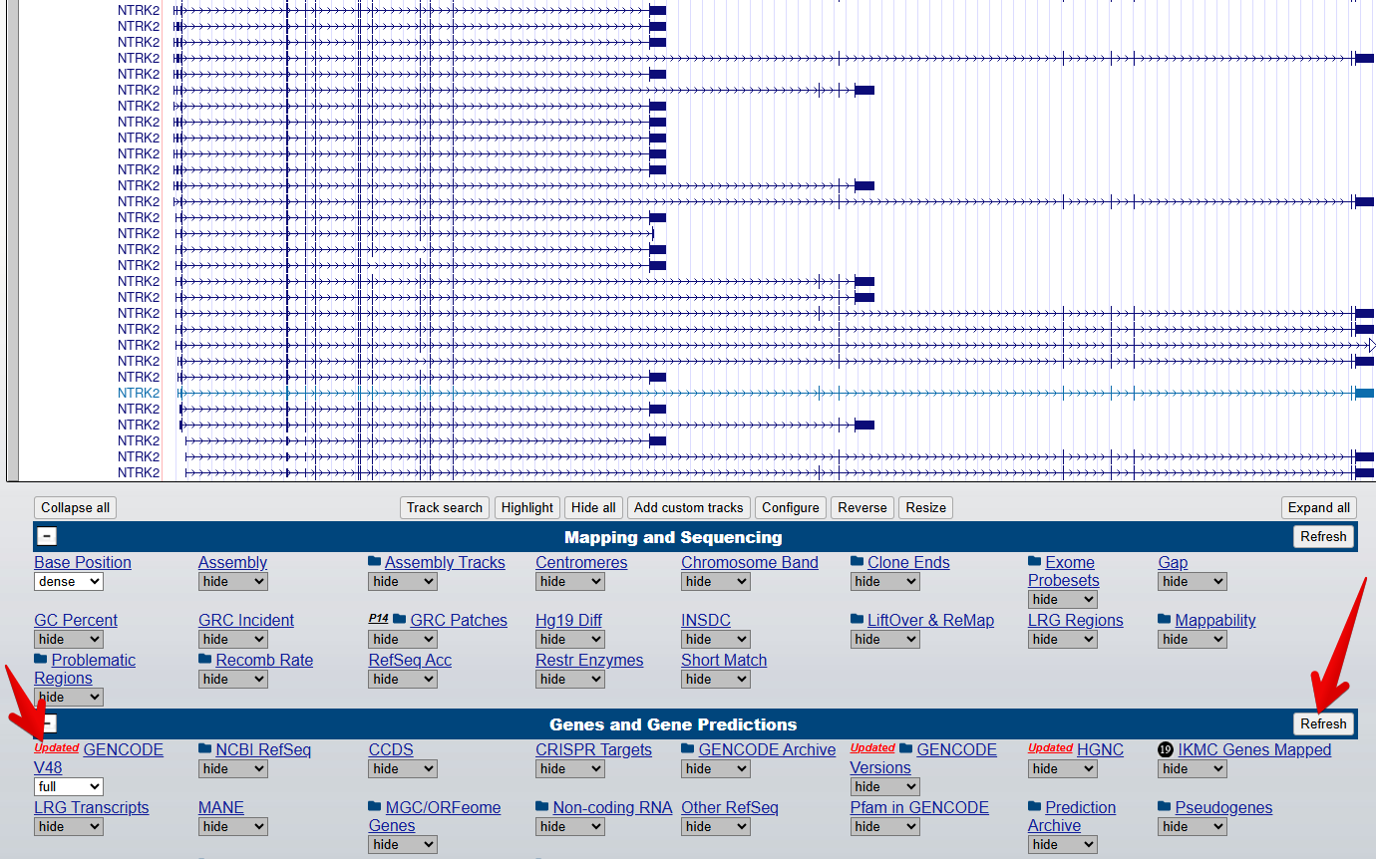Open the GENCODE V48 'full' visibility dropdown
The image size is (1376, 859).
[x=68, y=787]
